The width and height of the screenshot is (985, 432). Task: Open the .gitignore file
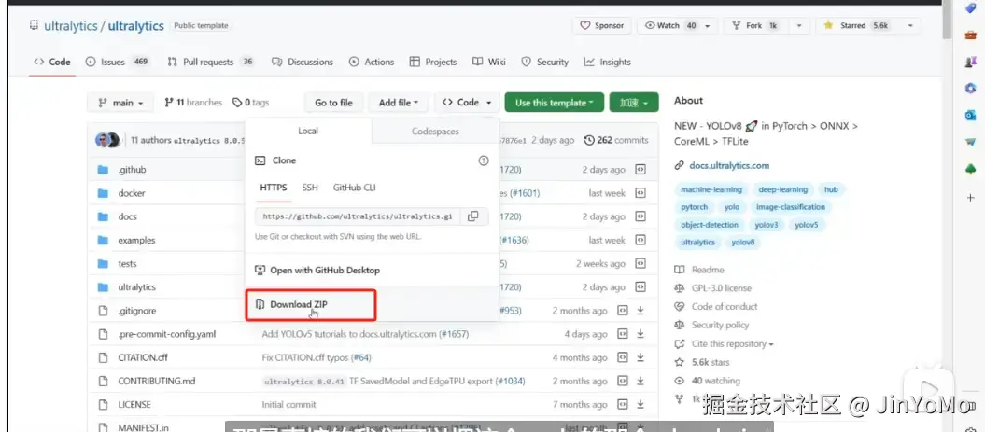coord(137,311)
